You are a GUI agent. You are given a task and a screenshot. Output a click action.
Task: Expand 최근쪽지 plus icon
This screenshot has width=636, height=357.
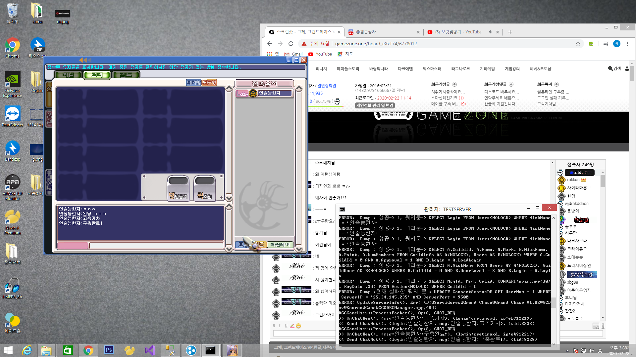tap(556, 84)
